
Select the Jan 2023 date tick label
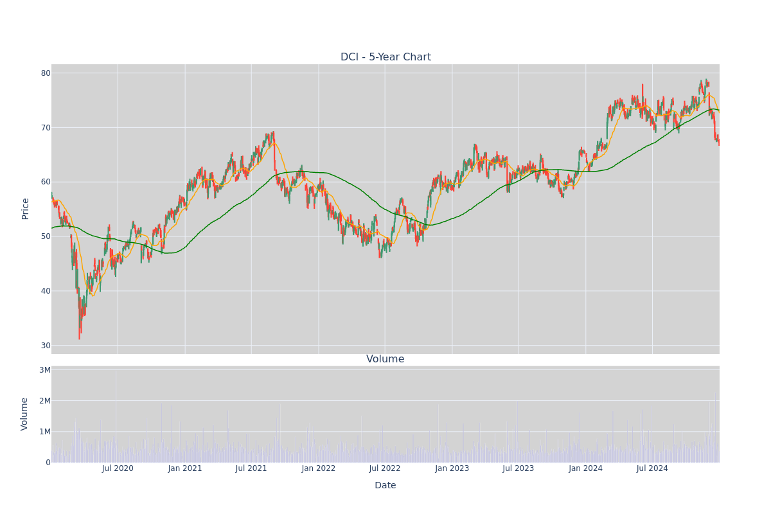452,468
